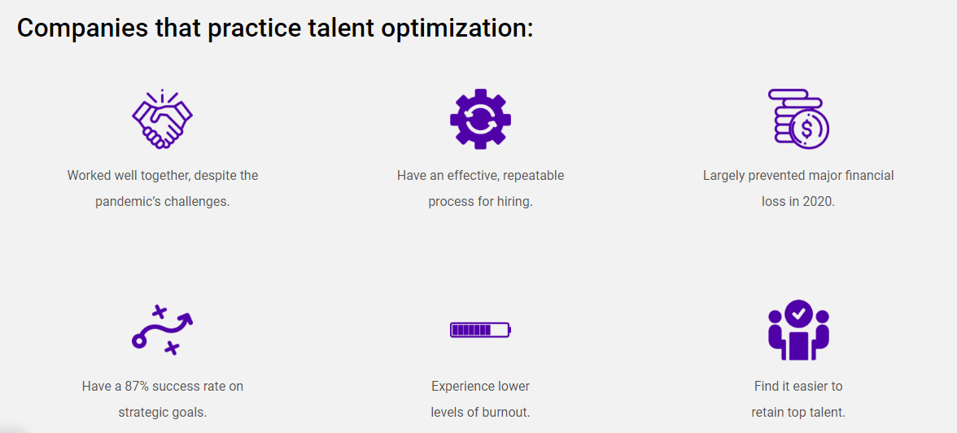The image size is (957, 433).
Task: Click 'Have an effective, repeatable' text
Action: coord(480,176)
